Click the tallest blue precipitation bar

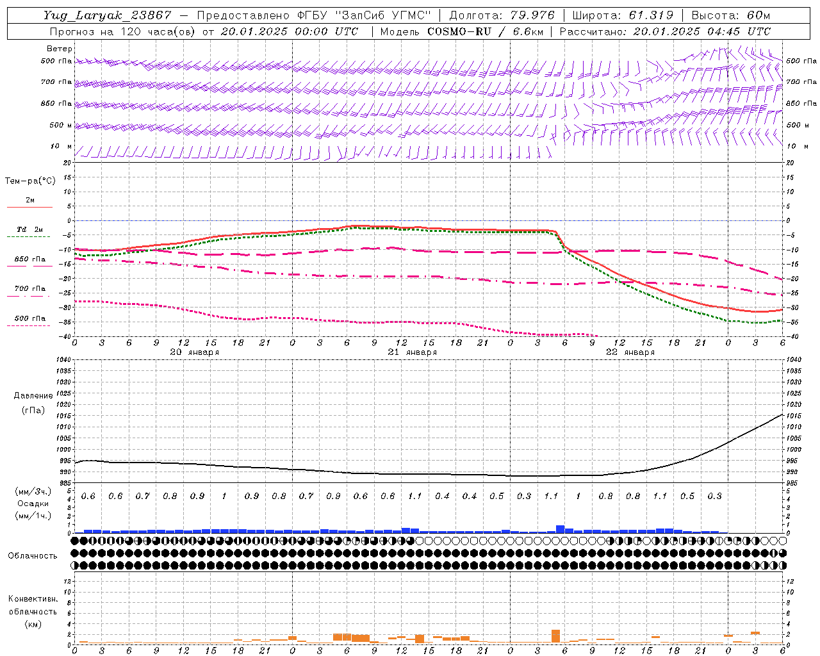560,529
